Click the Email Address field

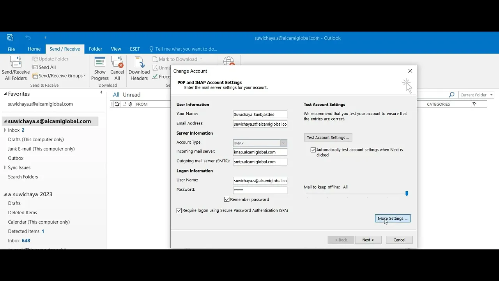[x=260, y=124]
